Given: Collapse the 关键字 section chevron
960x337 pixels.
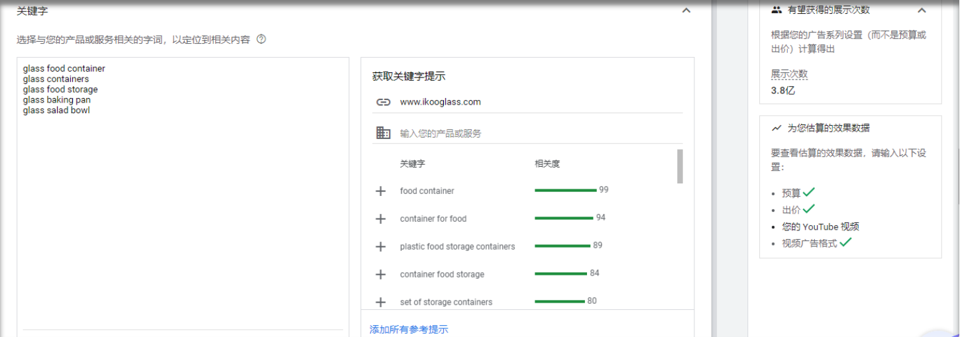Looking at the screenshot, I should click(x=686, y=11).
